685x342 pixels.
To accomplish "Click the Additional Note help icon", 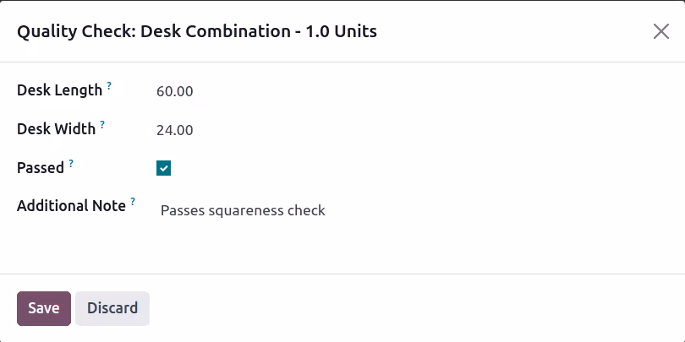I will coord(133,200).
